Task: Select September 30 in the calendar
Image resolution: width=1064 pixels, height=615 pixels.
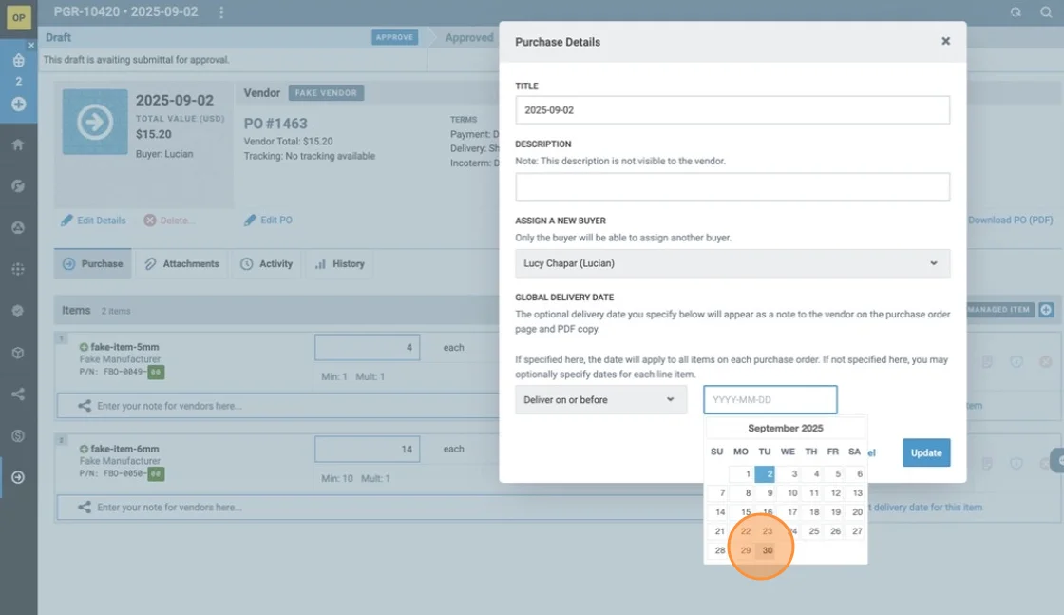Action: coord(768,550)
